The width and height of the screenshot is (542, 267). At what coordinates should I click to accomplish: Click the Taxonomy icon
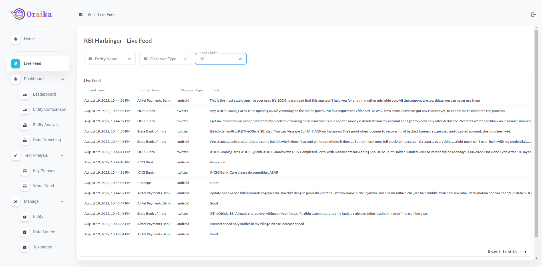pyautogui.click(x=25, y=247)
